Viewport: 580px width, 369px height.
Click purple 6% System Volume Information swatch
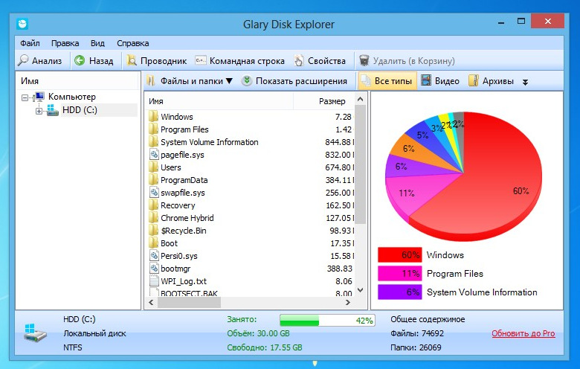tap(400, 292)
